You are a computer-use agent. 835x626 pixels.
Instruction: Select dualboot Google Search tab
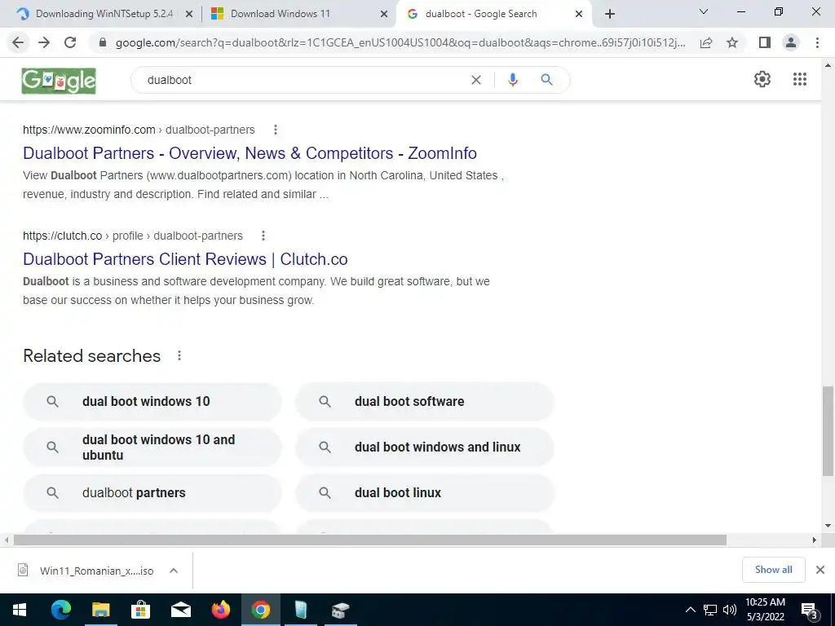(x=481, y=14)
